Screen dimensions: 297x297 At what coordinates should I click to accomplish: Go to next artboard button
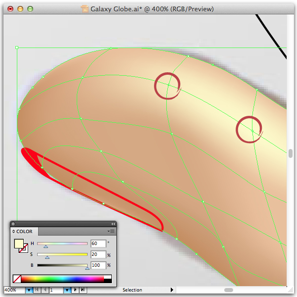[75, 290]
